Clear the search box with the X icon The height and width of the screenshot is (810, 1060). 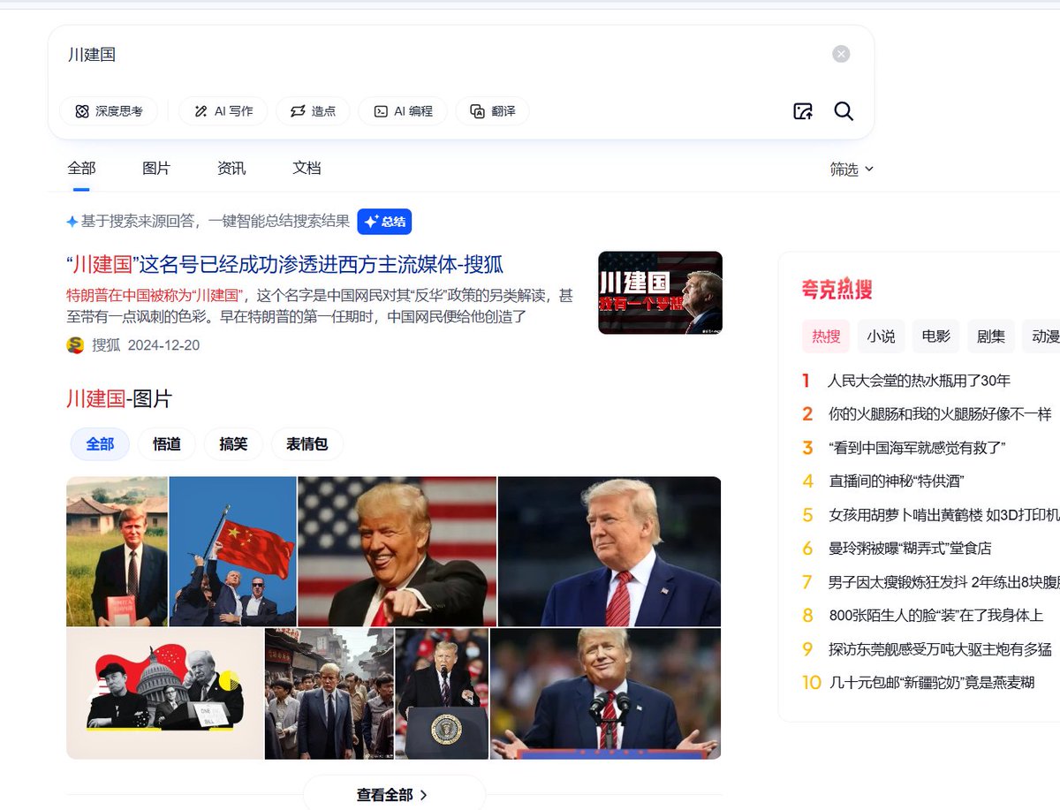(841, 54)
